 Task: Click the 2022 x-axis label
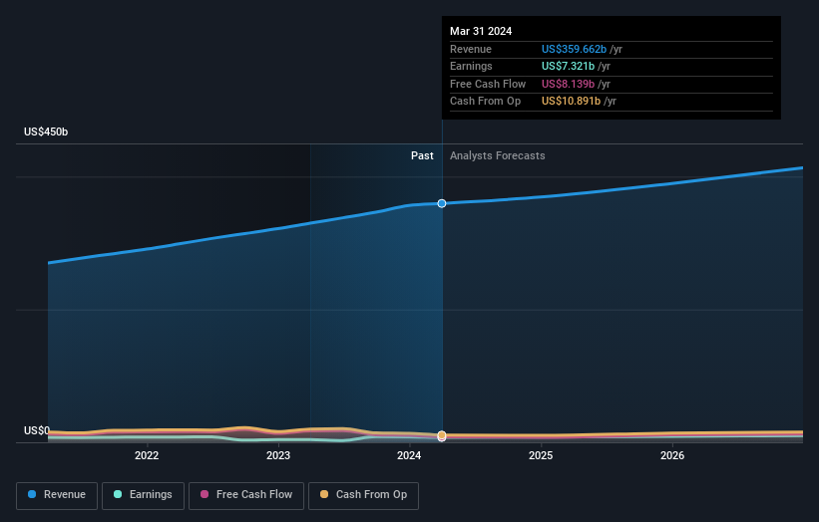(x=147, y=455)
